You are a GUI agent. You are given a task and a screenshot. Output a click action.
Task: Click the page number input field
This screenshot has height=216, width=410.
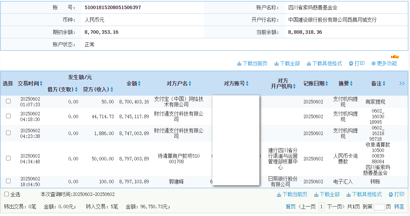tap(379, 207)
